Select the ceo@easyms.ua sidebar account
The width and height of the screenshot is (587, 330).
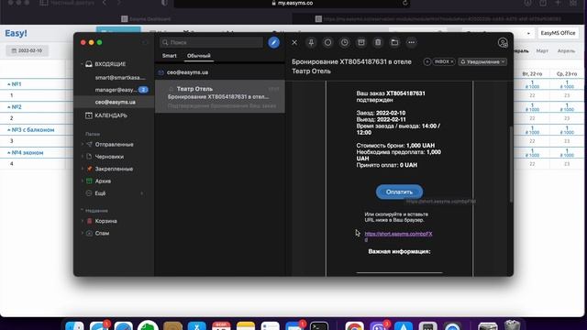coord(115,102)
